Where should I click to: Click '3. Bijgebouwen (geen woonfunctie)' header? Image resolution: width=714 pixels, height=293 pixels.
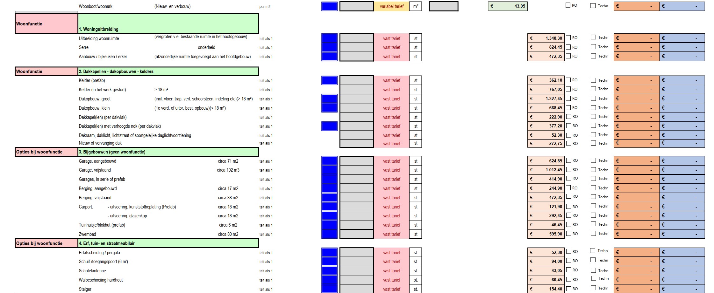click(168, 152)
